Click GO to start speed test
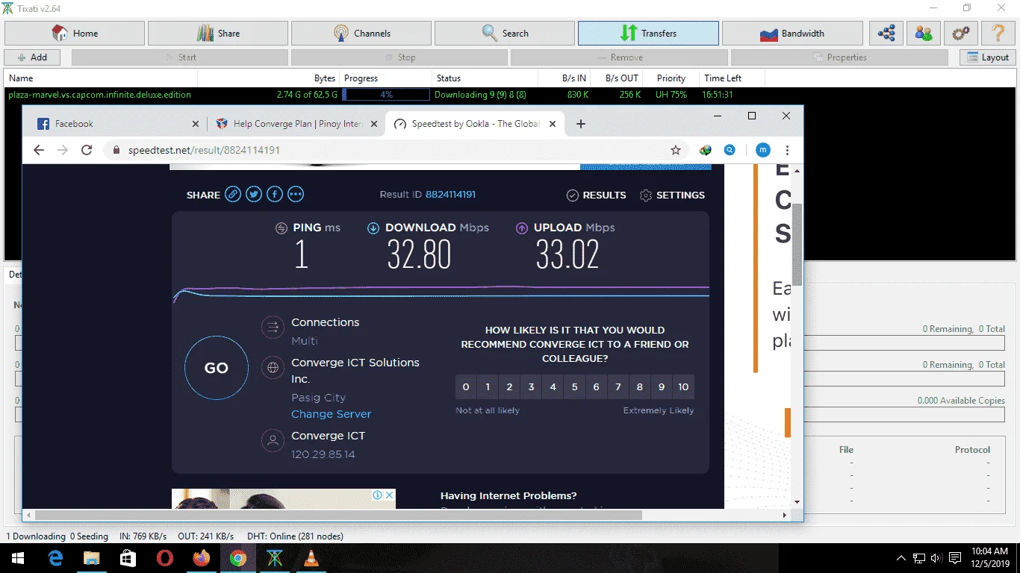 tap(217, 368)
